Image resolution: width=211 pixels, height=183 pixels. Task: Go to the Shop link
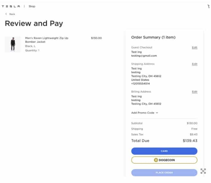[x=32, y=6]
